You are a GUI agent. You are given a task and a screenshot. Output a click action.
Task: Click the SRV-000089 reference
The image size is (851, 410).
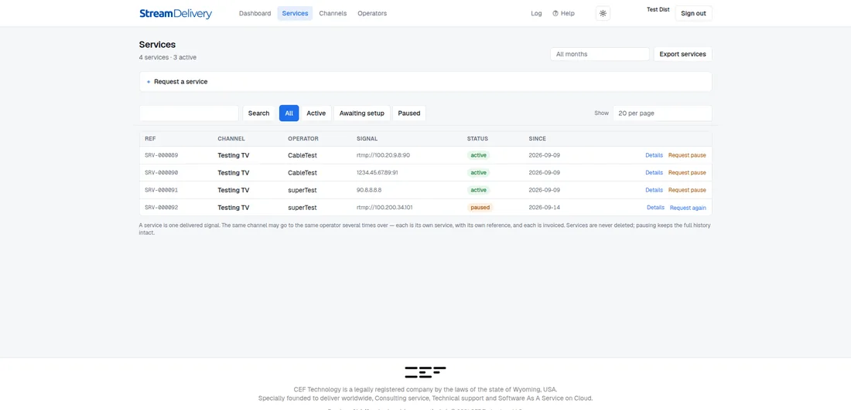click(x=161, y=155)
